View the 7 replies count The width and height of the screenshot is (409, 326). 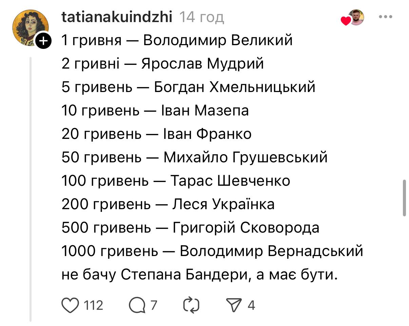click(154, 305)
